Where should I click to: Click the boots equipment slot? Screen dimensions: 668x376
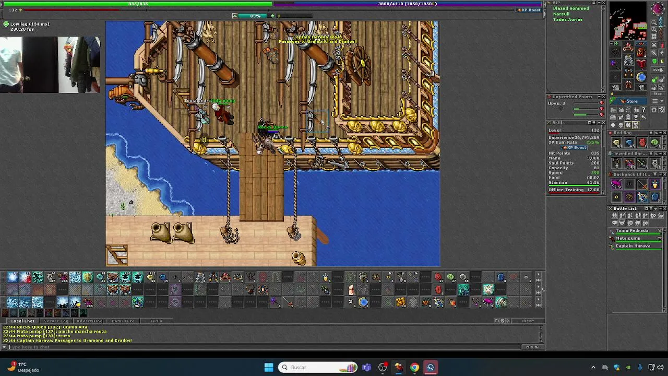tap(628, 84)
